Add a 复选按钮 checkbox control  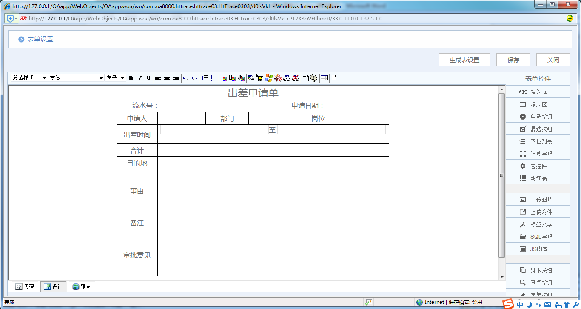(538, 129)
